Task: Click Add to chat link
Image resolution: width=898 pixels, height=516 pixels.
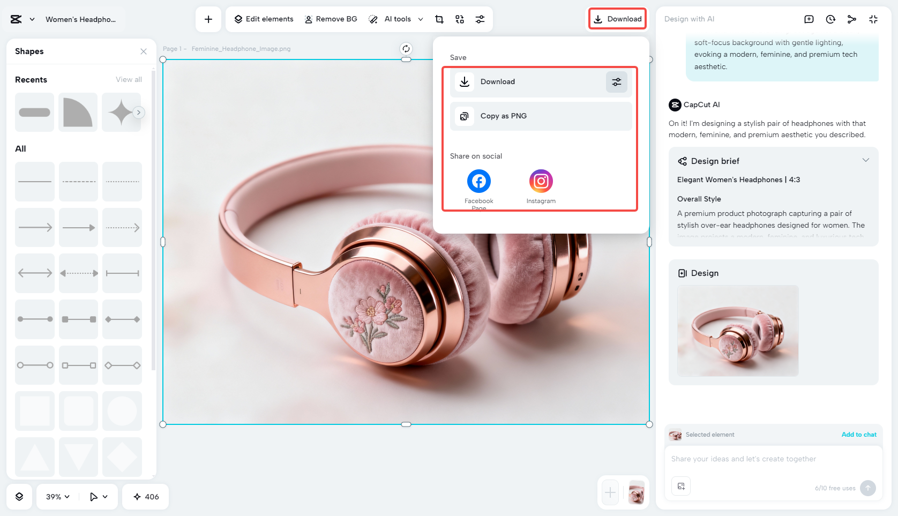Action: 859,435
